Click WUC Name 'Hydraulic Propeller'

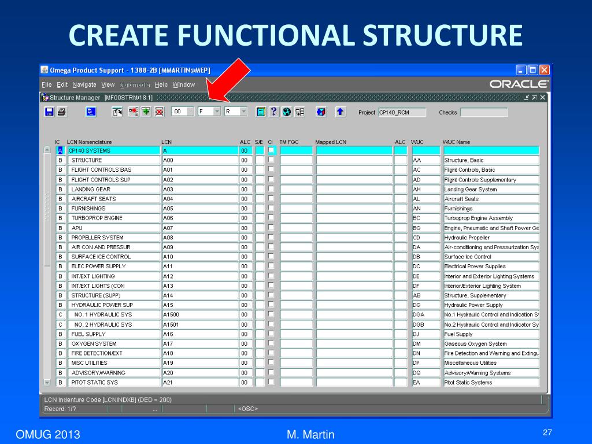(491, 238)
